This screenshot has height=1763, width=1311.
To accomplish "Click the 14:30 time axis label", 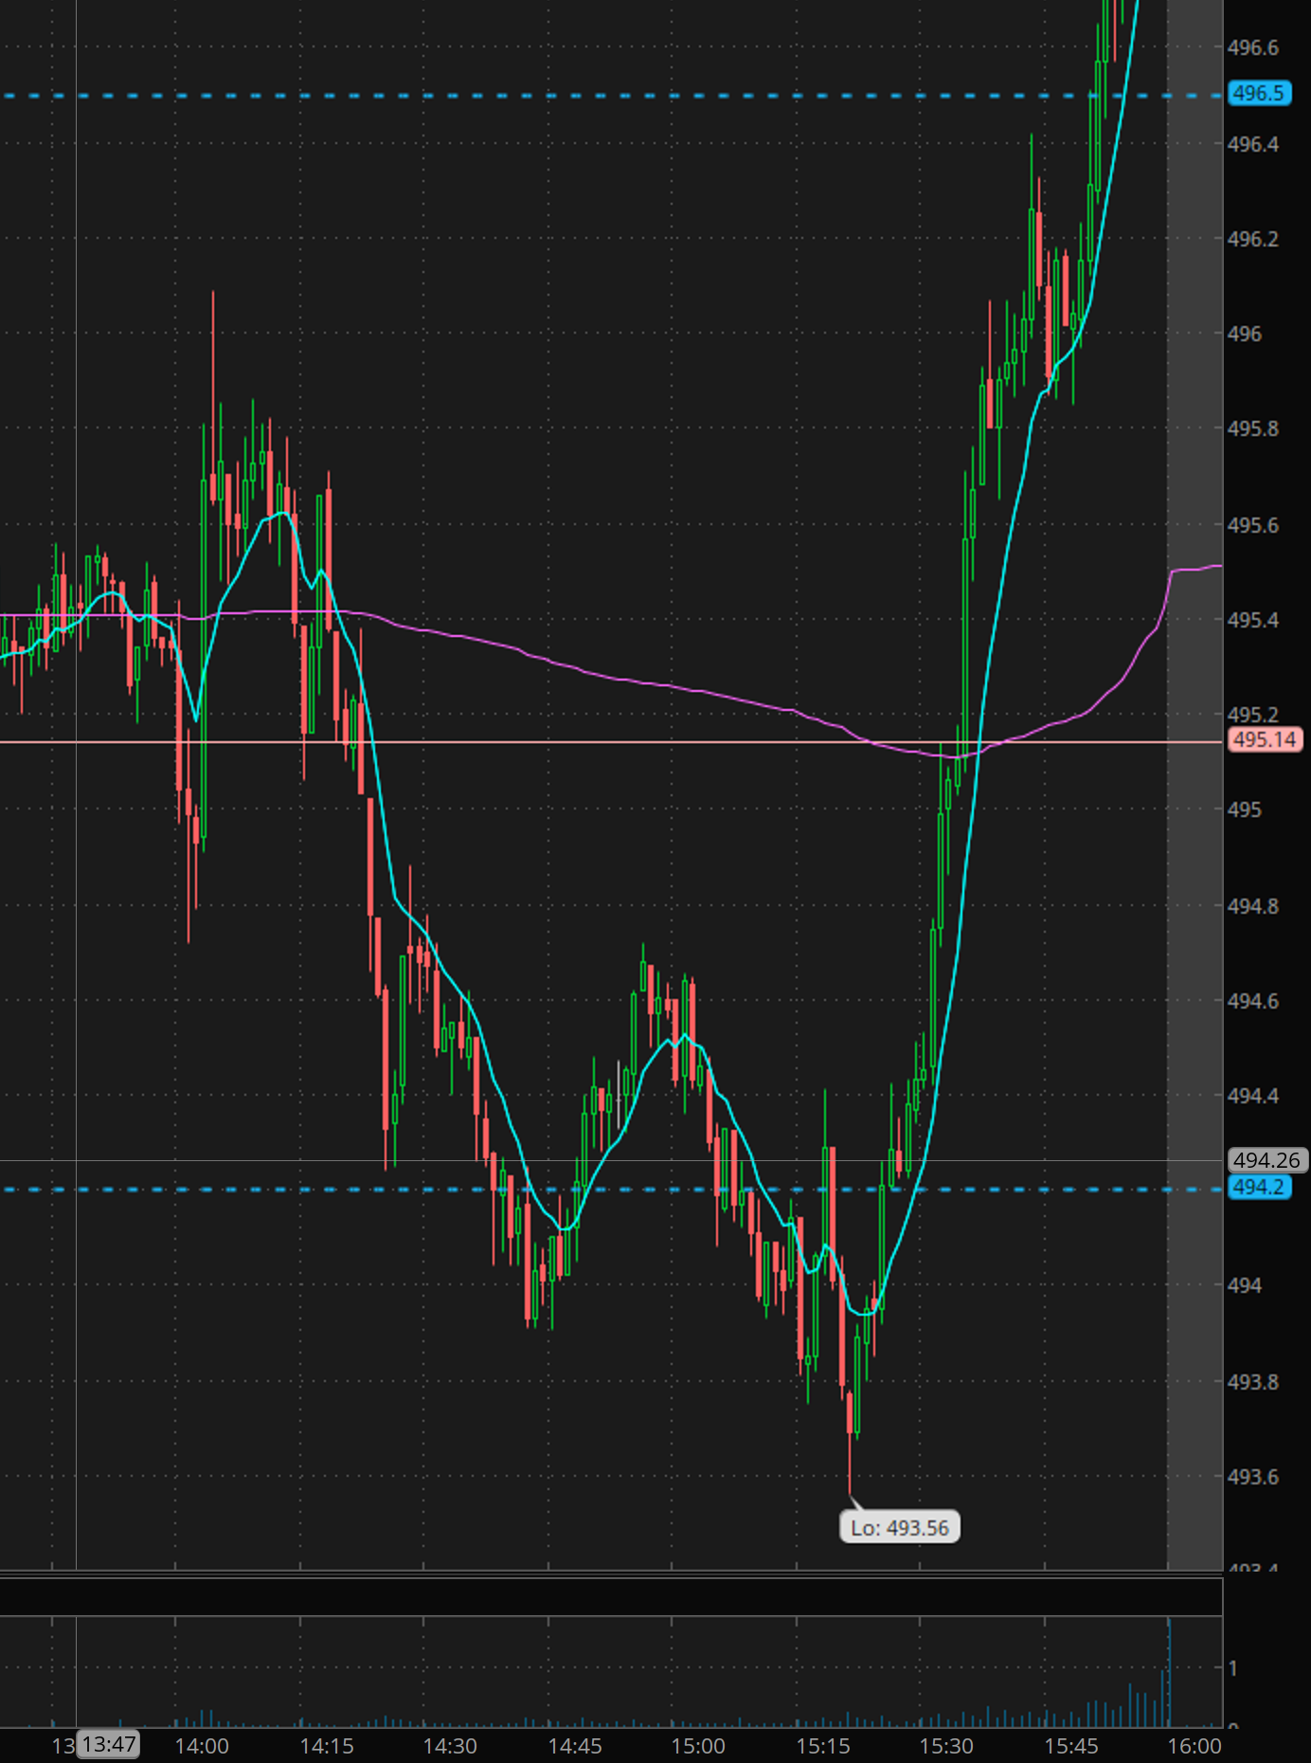I will click(x=450, y=1746).
